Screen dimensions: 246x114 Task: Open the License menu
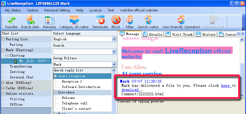point(95,10)
